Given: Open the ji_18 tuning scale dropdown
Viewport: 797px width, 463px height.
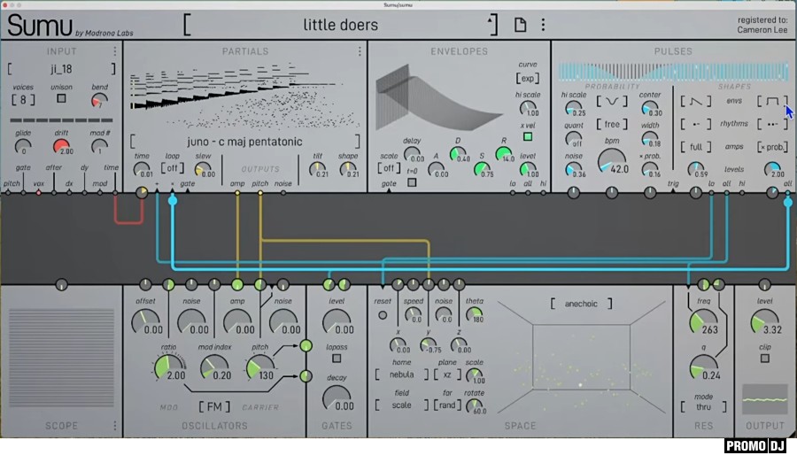Looking at the screenshot, I should [61, 68].
